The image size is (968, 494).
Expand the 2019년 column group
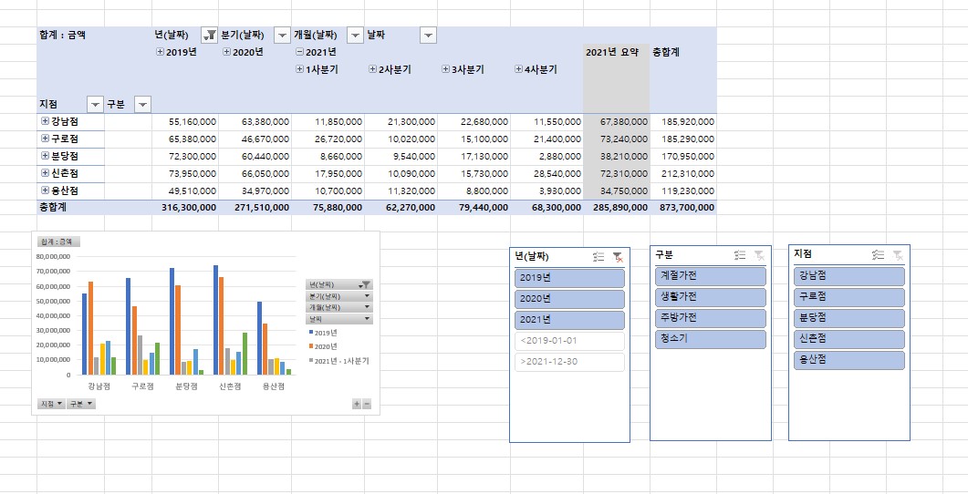pos(161,53)
